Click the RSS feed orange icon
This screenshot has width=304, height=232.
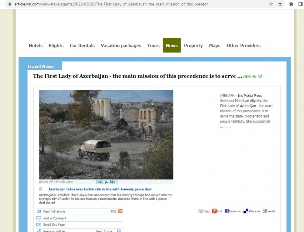[120, 211]
